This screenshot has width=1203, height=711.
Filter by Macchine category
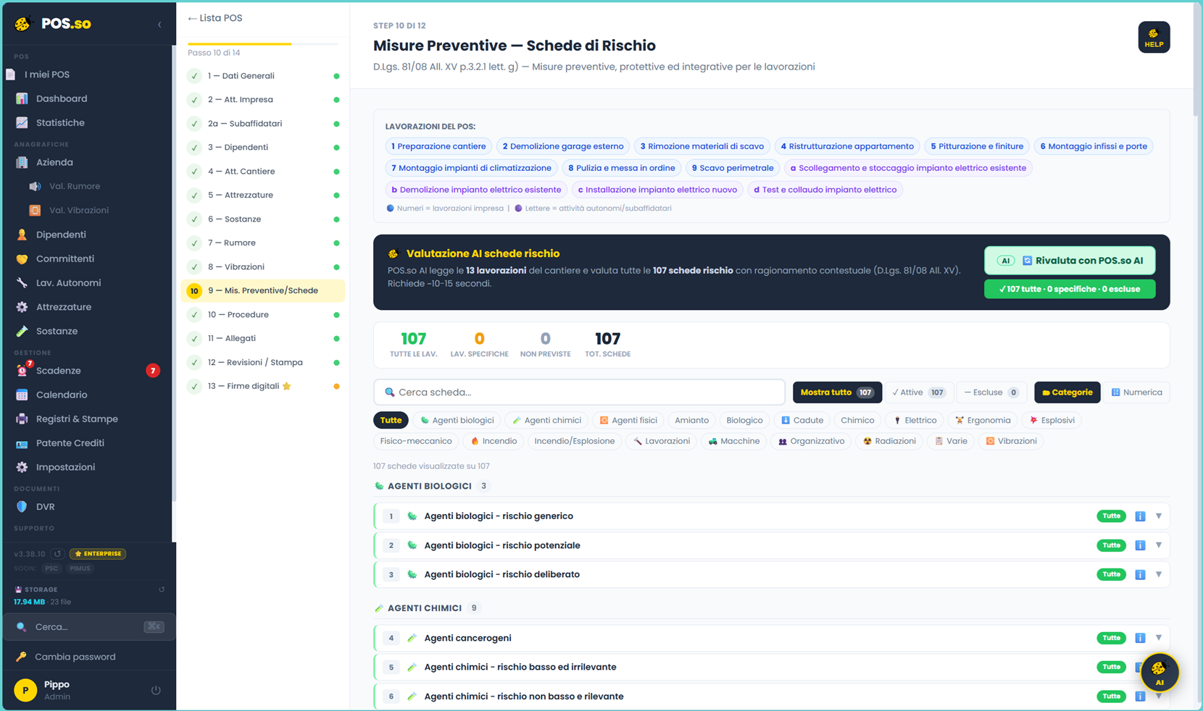pos(734,441)
